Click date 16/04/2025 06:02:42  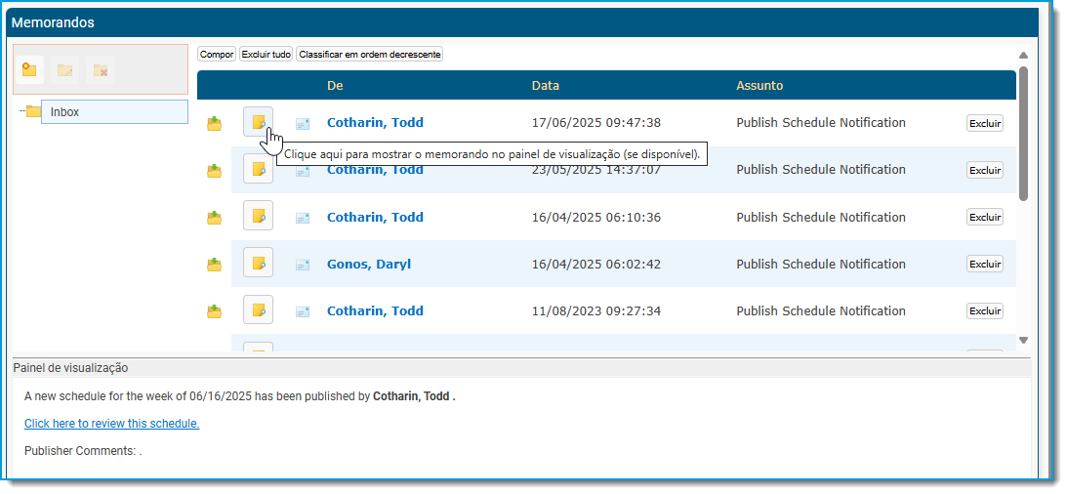point(596,264)
